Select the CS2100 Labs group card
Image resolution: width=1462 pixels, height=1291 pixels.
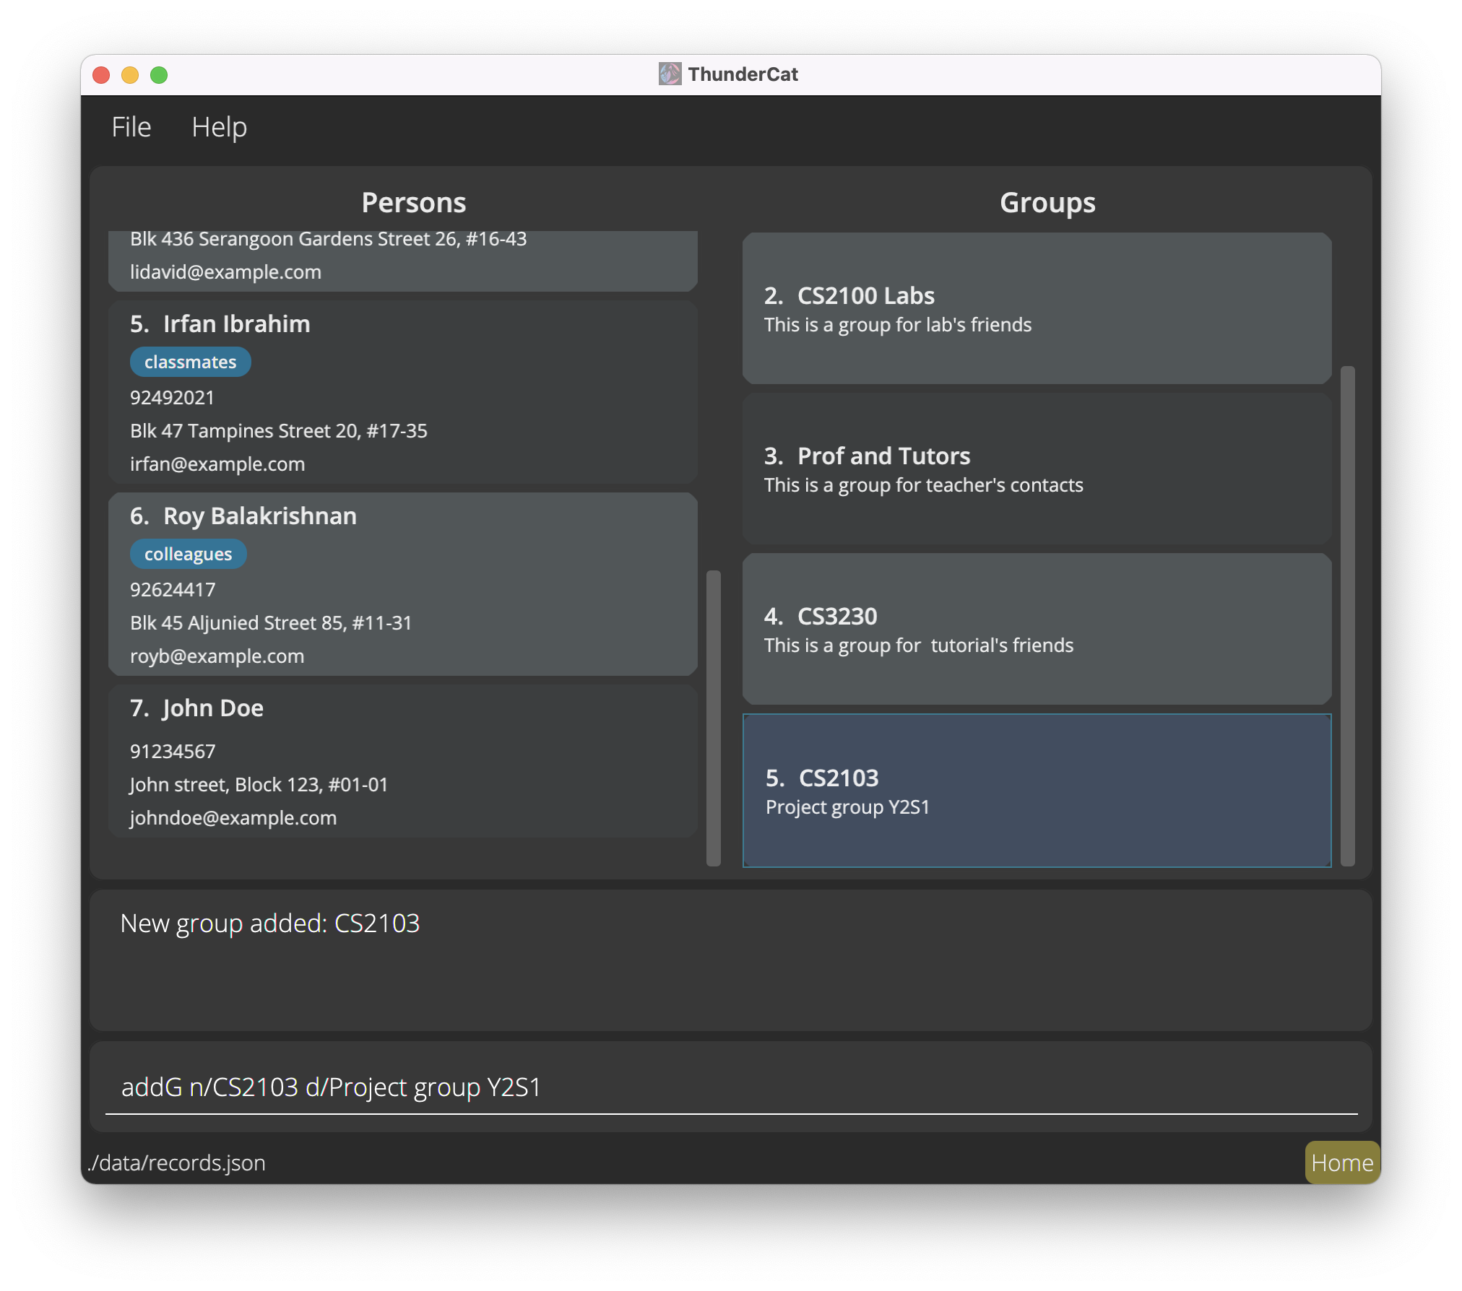tap(1037, 308)
